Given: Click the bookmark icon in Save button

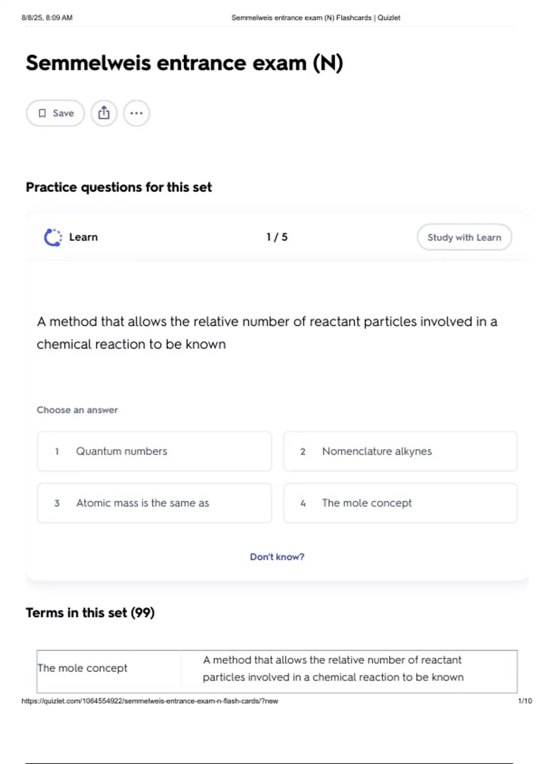Looking at the screenshot, I should click(42, 113).
